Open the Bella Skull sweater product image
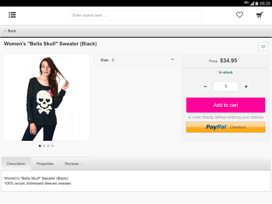The image size is (272, 204). (46, 98)
